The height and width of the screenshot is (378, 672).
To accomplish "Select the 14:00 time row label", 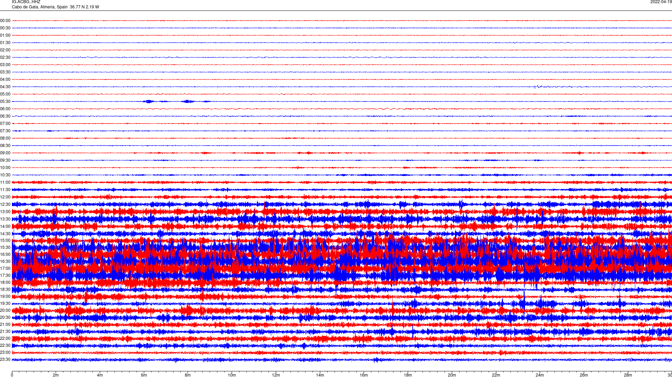I will tap(5, 226).
